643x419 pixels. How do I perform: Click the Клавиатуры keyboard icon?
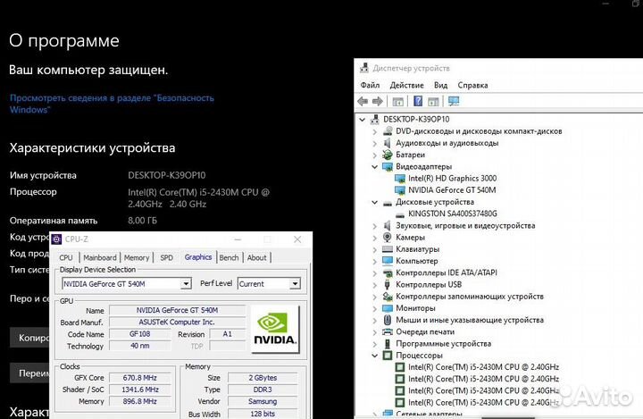point(388,249)
